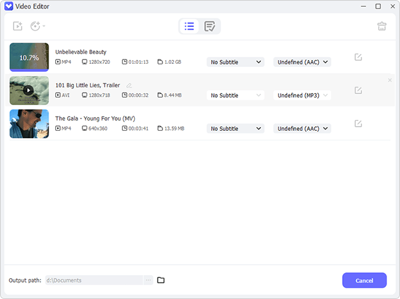
Task: Click edit icon for 101 Big Little Lies row
Action: [358, 90]
